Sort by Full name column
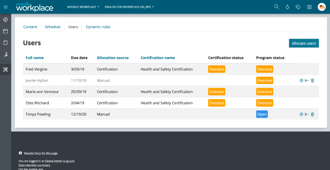The image size is (330, 170). tap(35, 58)
